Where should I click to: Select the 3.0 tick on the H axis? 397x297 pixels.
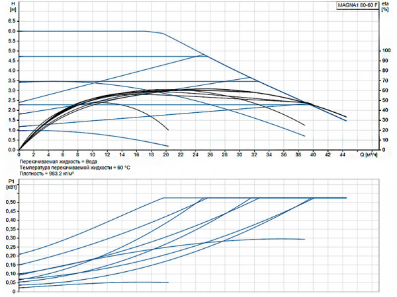tap(11, 90)
